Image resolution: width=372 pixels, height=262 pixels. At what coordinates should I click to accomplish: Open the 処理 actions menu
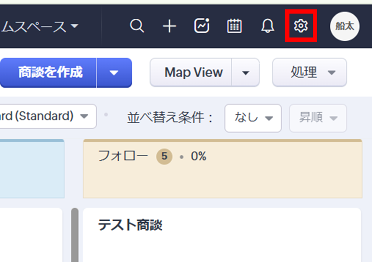[x=310, y=73]
